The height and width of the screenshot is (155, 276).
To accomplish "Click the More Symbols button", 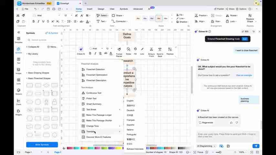I will [42, 144].
